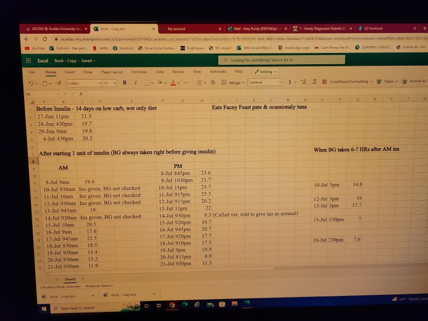428x321 pixels.
Task: Switch to the Formulas ribbon tab
Action: tap(139, 72)
